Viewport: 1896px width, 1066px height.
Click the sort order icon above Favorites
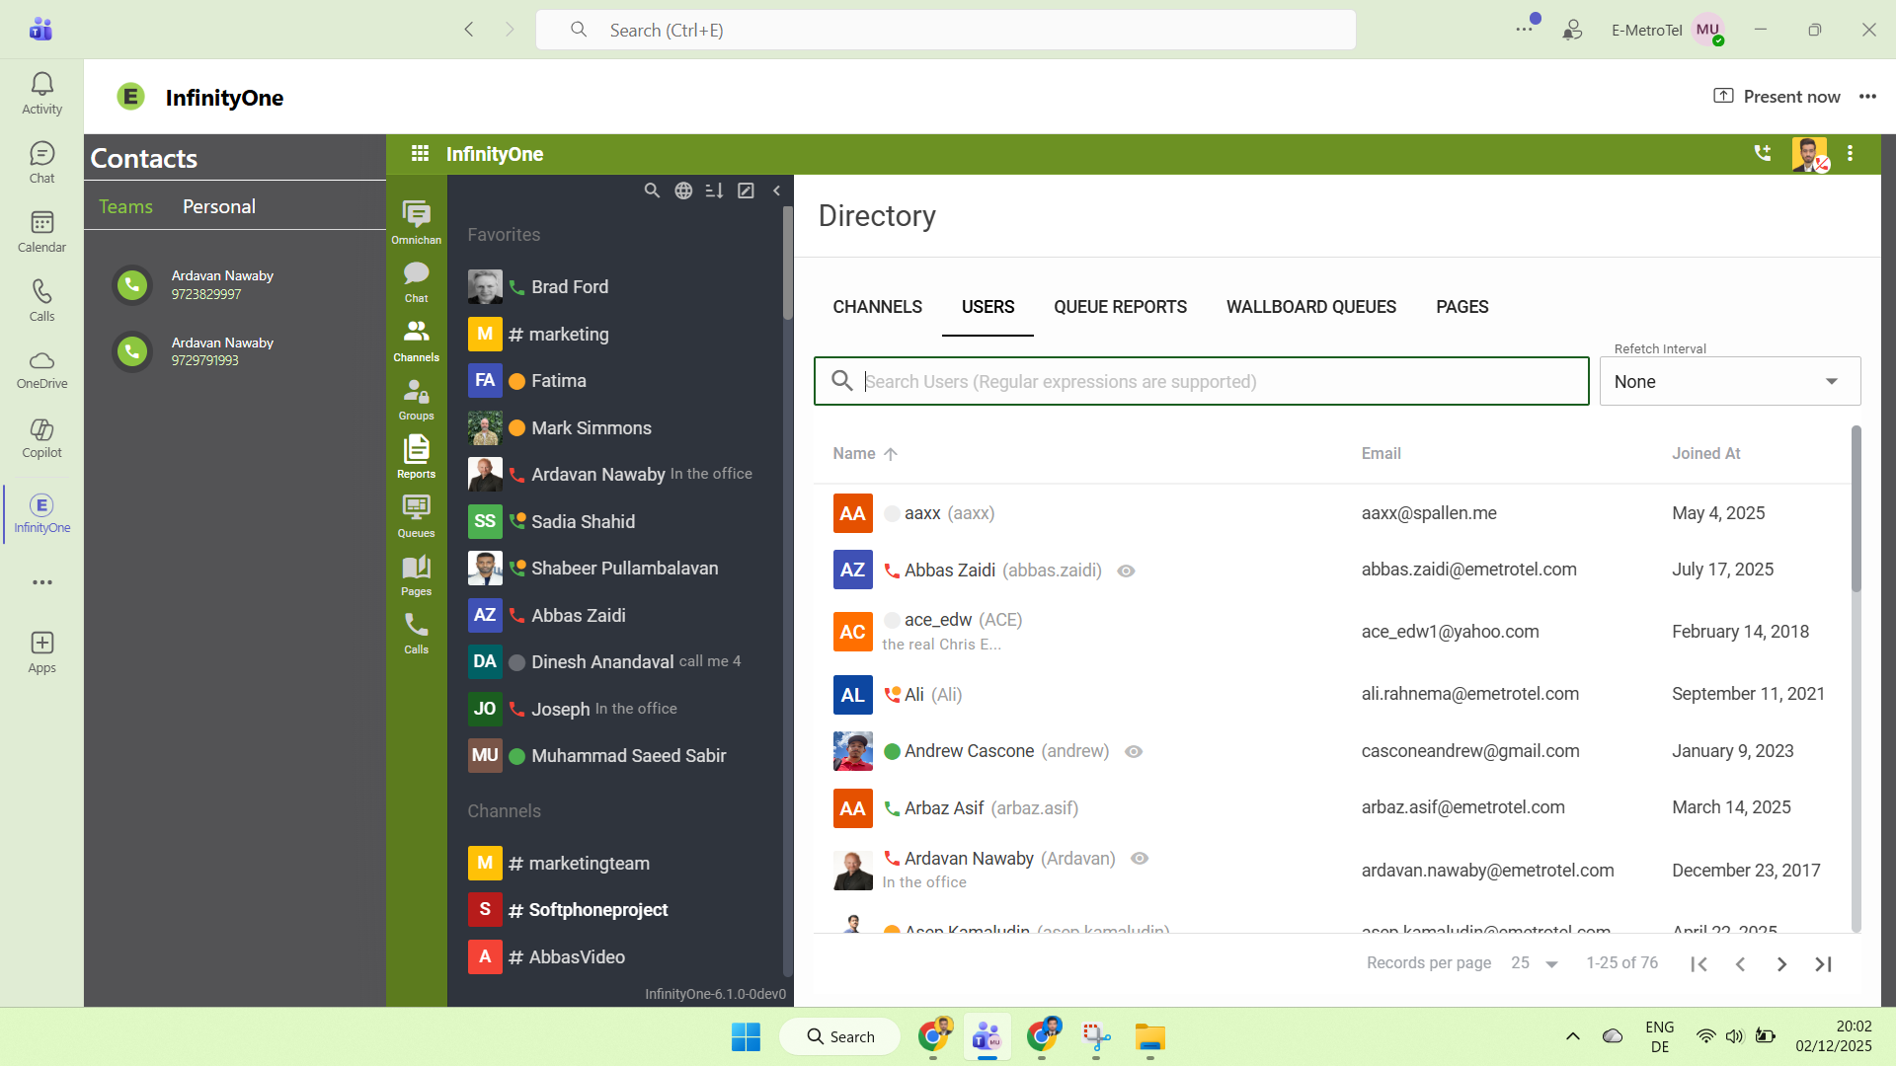coord(714,190)
